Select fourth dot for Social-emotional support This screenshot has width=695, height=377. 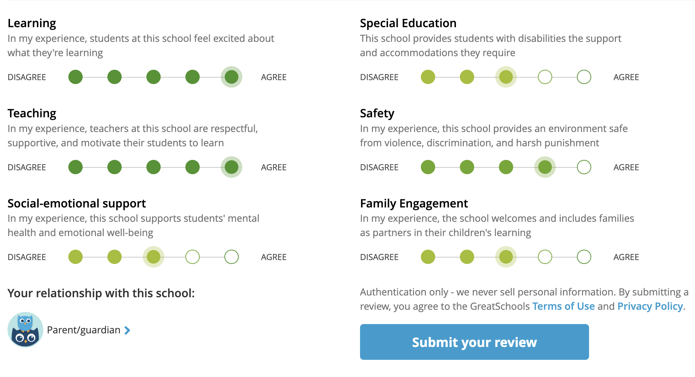click(193, 257)
